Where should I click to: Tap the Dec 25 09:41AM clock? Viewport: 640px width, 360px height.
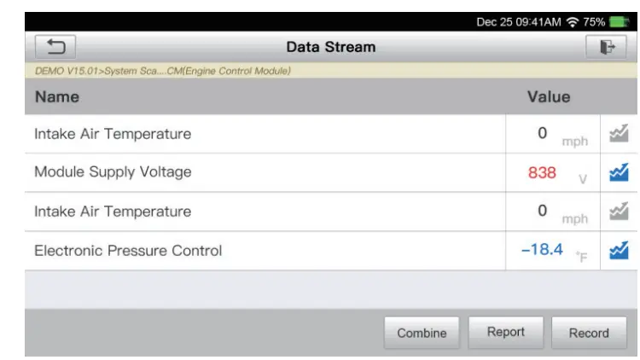point(518,22)
